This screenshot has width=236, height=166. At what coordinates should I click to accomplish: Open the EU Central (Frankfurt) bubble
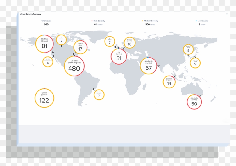coord(130,43)
